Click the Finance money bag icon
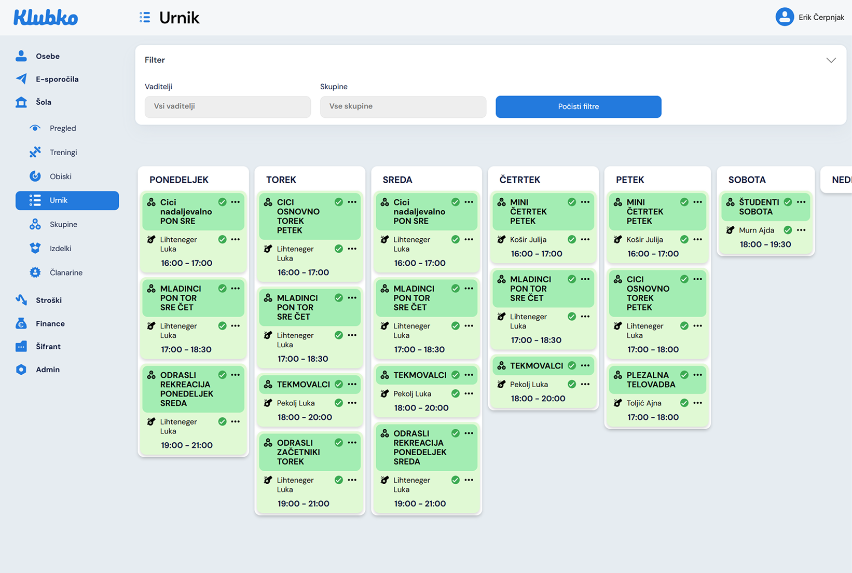The height and width of the screenshot is (573, 852). (21, 323)
